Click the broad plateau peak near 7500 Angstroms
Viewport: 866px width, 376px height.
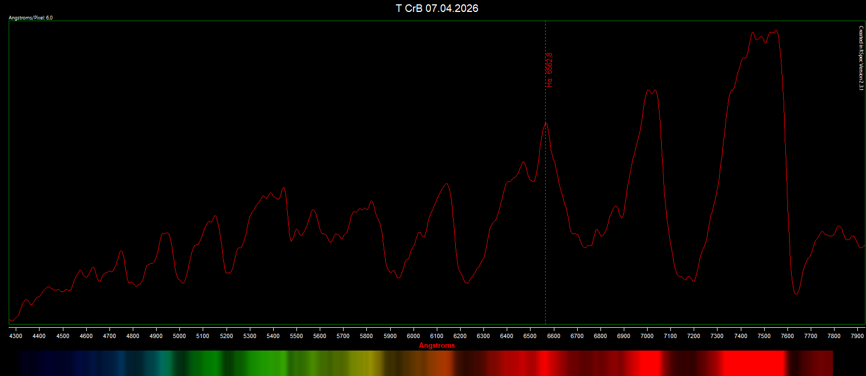[765, 35]
